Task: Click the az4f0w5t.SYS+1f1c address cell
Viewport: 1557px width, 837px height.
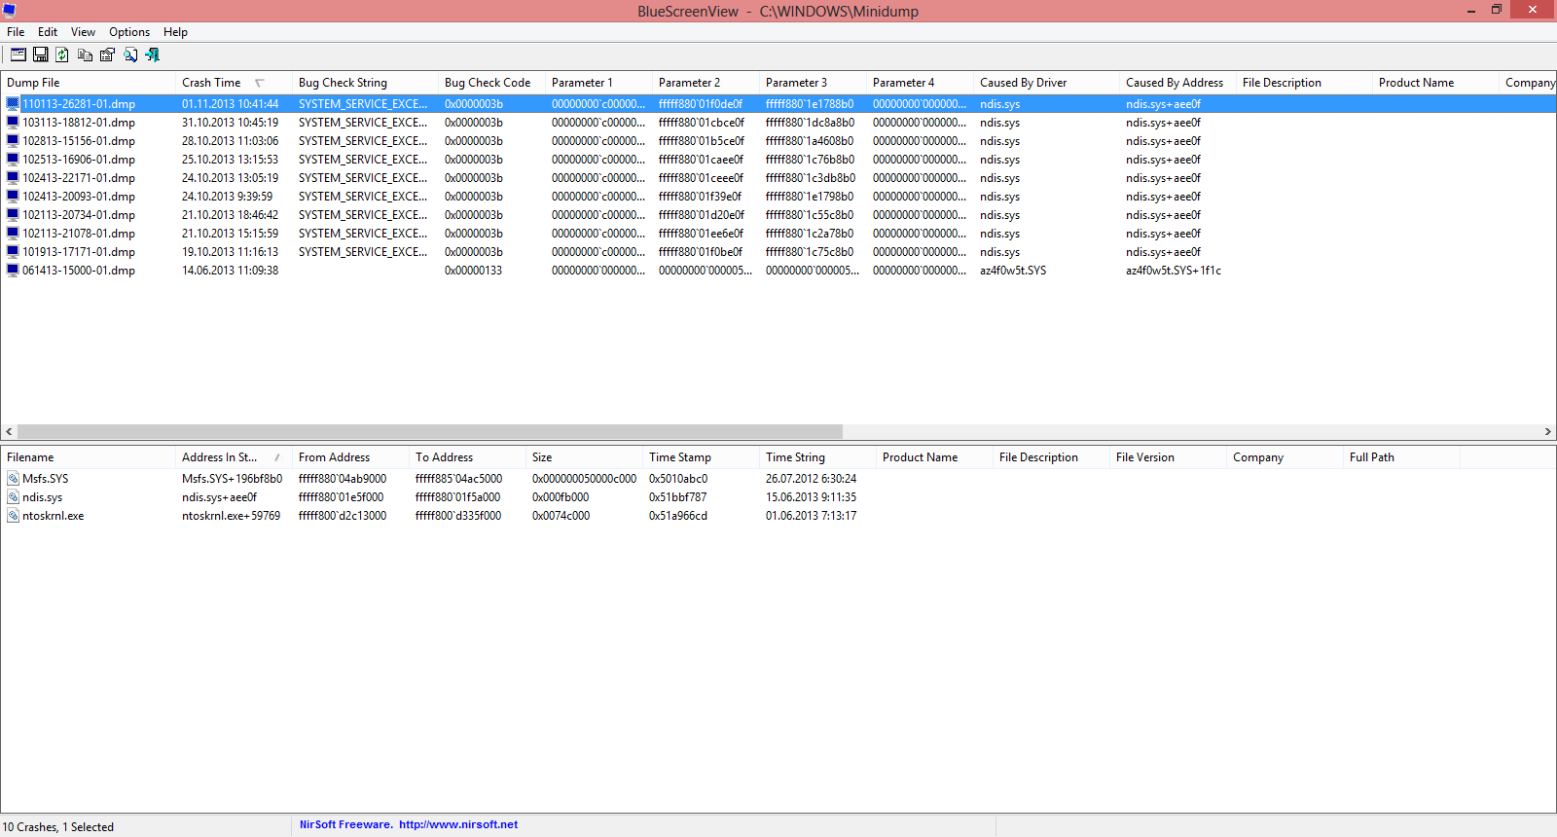Action: click(1174, 271)
